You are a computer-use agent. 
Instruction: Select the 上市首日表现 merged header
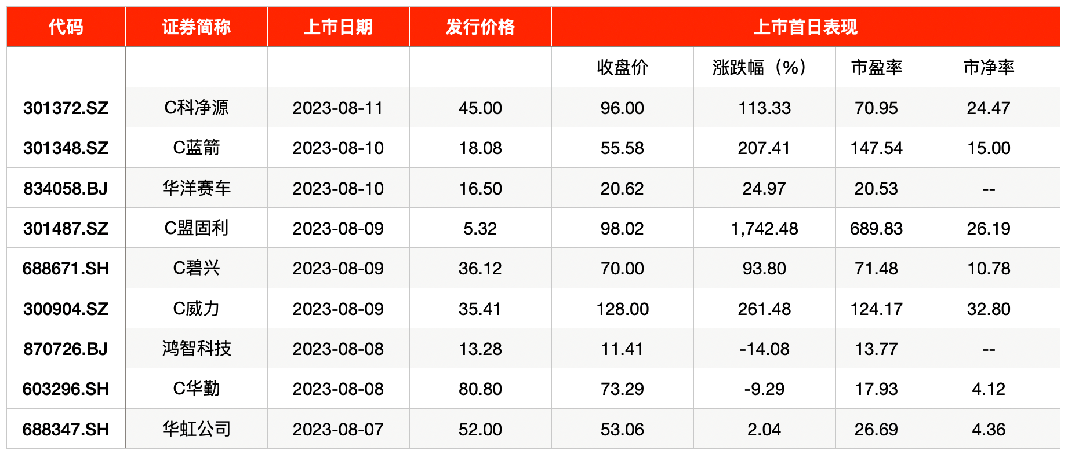pyautogui.click(x=805, y=27)
